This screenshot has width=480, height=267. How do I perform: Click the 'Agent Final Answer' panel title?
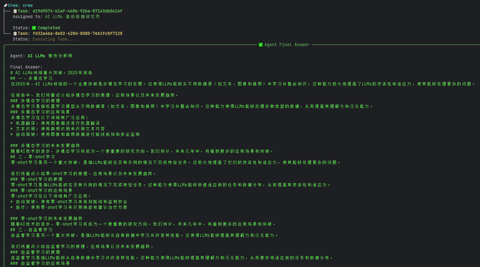[x=287, y=45]
